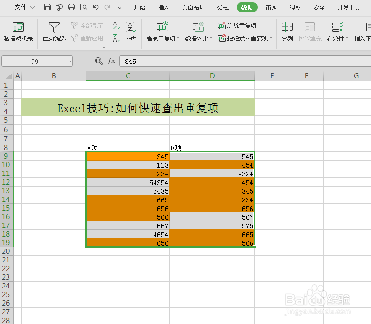Image resolution: width=371 pixels, height=324 pixels.
Task: Select column B header
Action: click(54, 76)
